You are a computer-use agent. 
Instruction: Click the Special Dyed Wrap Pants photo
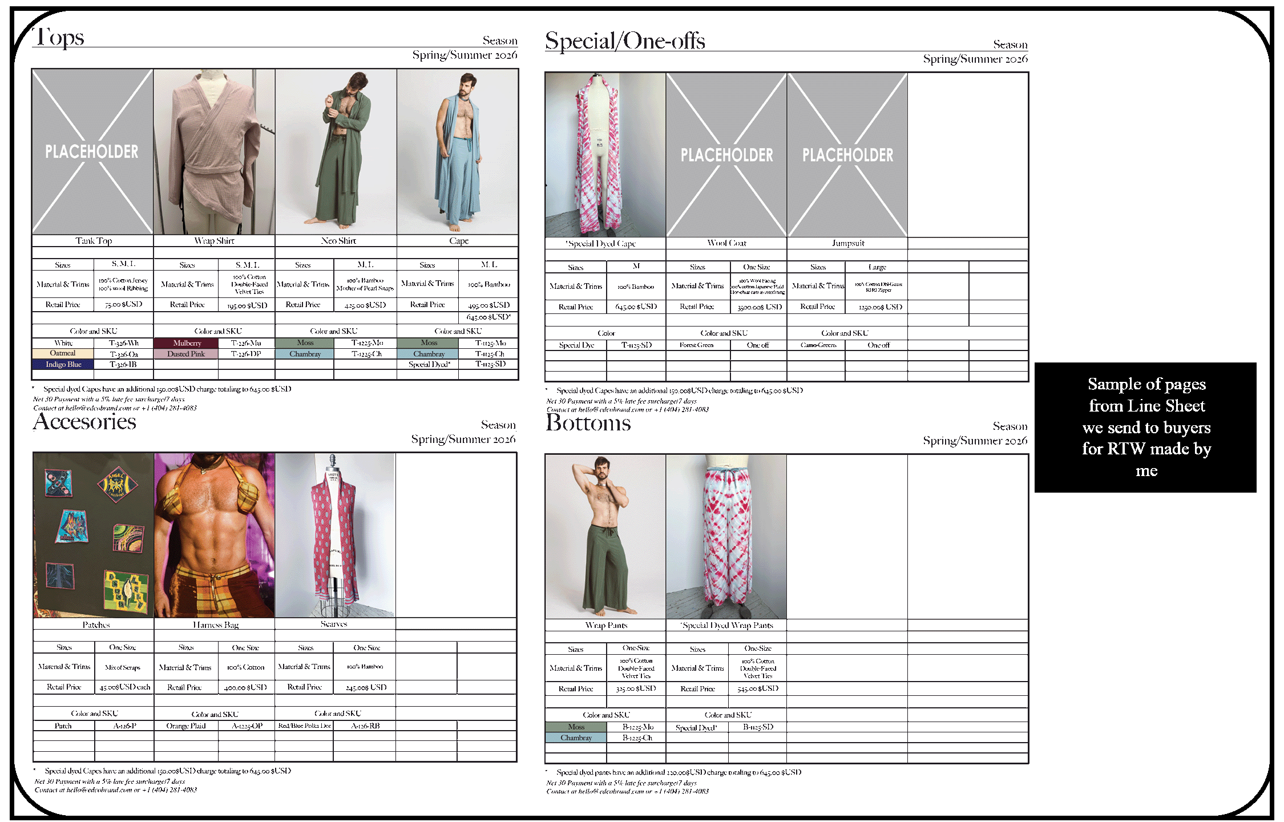point(726,537)
